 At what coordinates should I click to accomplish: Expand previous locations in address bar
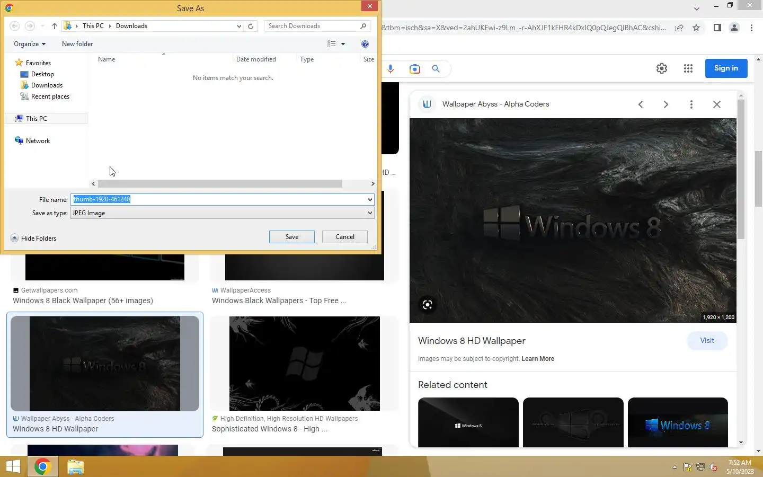(x=239, y=26)
